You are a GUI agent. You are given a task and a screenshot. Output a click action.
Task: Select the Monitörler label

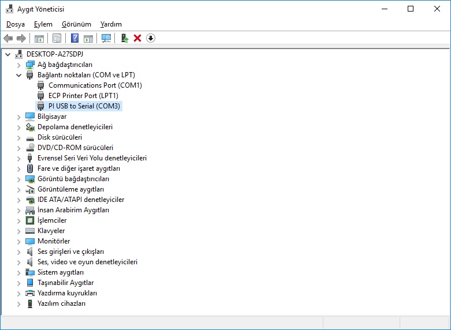54,241
